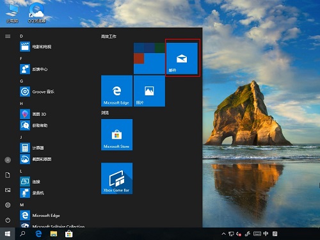Expand the Start menu hamburger button
The image size is (320, 240).
(x=8, y=36)
